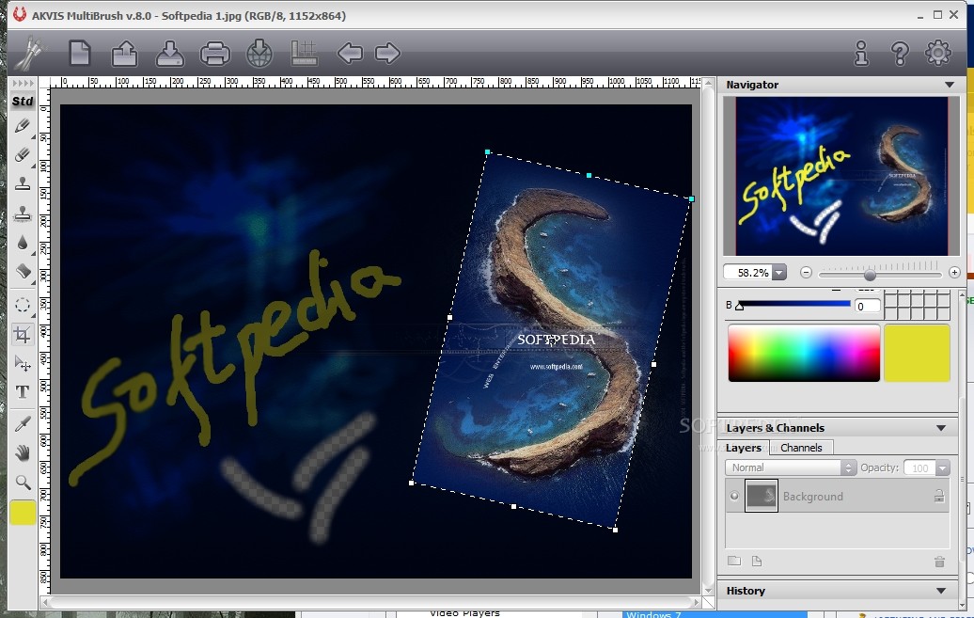Select the Text tool
This screenshot has width=974, height=618.
pyautogui.click(x=23, y=391)
